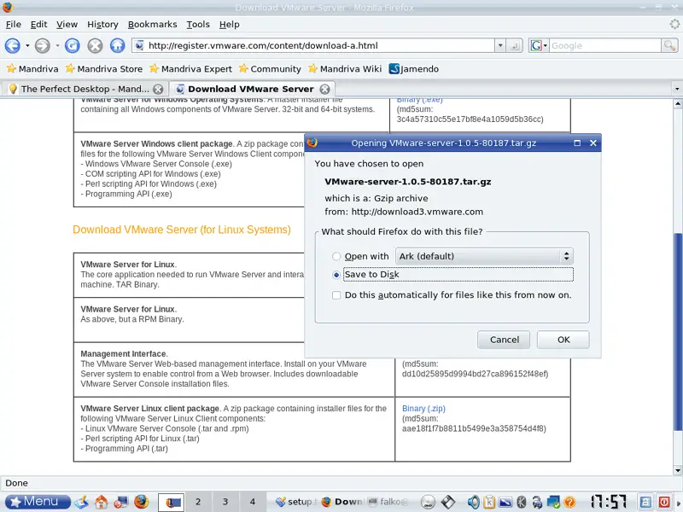Viewport: 683px width, 512px height.
Task: Click the Forward navigation arrow
Action: [42, 46]
